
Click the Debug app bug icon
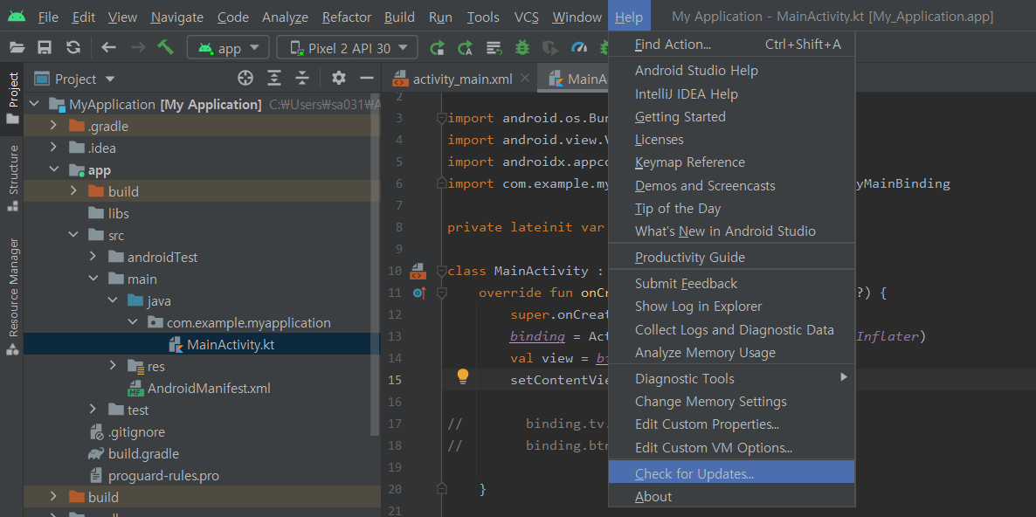pyautogui.click(x=522, y=47)
